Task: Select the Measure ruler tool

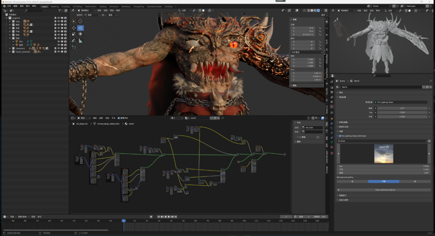Action: tap(80, 41)
